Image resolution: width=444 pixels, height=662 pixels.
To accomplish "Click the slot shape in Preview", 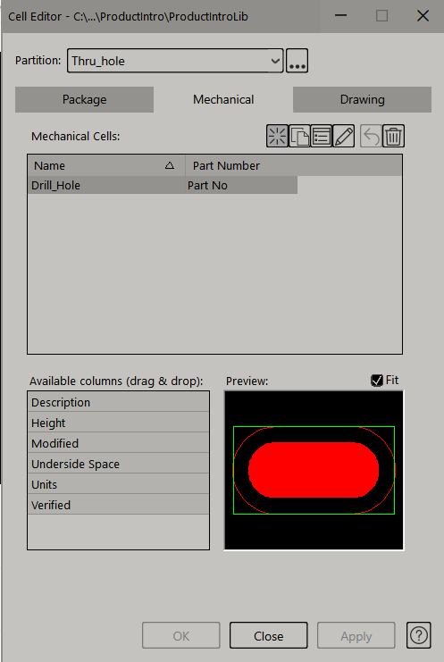I will (314, 470).
